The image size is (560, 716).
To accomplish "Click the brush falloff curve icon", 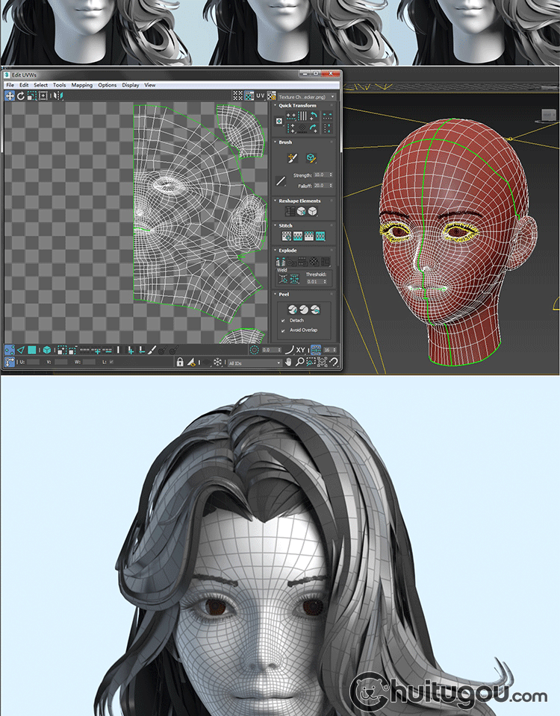I will [x=281, y=180].
